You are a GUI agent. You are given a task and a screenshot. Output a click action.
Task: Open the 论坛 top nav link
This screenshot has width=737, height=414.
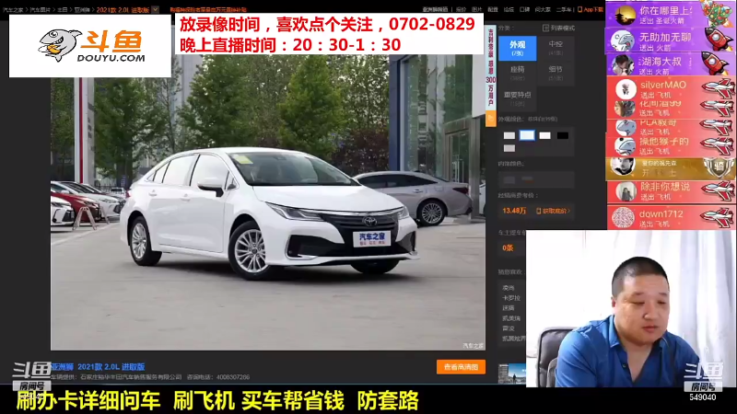(509, 9)
